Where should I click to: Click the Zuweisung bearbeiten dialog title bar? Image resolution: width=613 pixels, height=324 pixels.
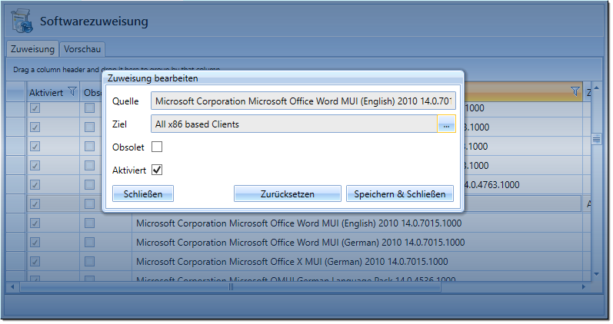(283, 78)
